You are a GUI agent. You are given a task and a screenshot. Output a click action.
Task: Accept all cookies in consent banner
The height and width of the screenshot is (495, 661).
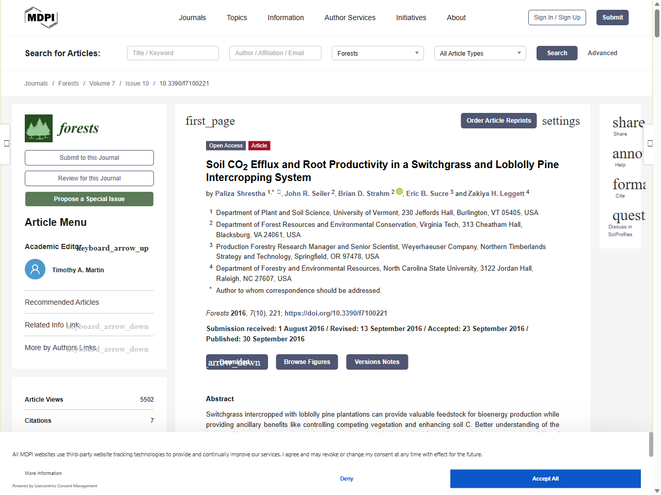(545, 478)
